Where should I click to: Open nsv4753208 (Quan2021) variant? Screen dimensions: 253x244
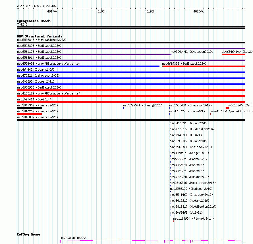[187, 111]
